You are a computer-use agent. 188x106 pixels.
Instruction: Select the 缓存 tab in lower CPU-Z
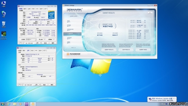tap(24, 51)
